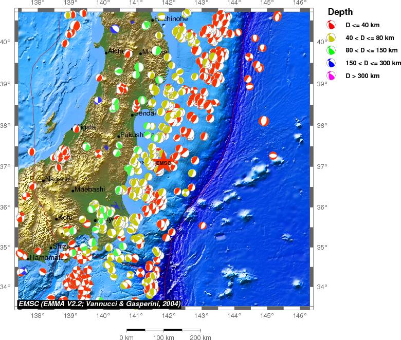Select the magenta D > 300 km legend symbol
Viewport: 401px width, 340px height.
(x=332, y=76)
